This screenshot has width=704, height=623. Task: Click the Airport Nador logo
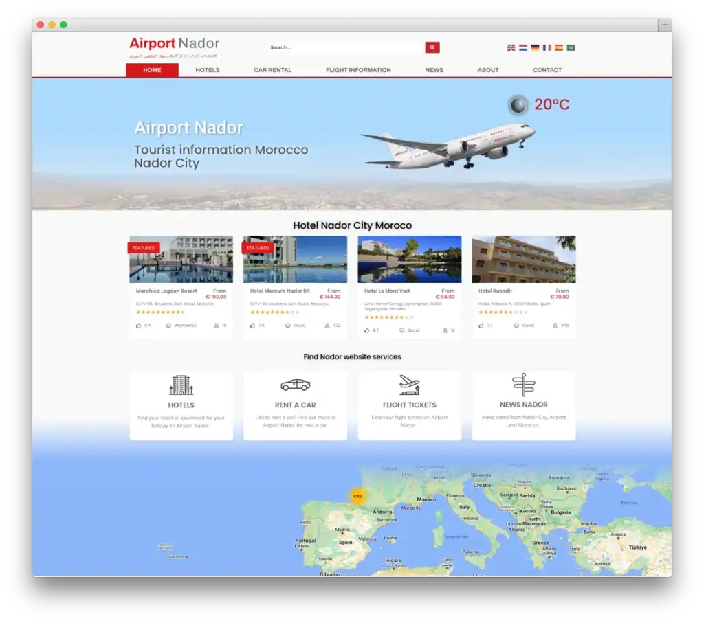click(x=174, y=47)
